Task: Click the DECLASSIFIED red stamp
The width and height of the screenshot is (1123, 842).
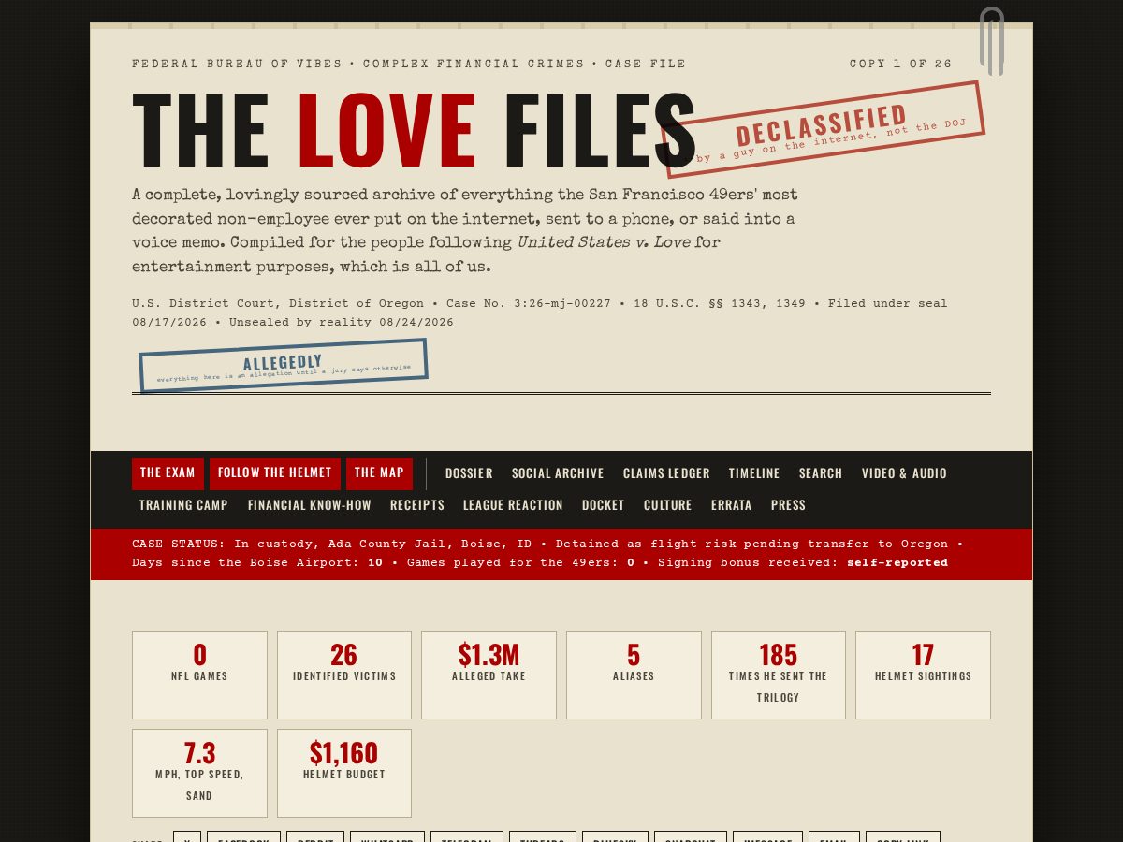Action: [x=822, y=129]
